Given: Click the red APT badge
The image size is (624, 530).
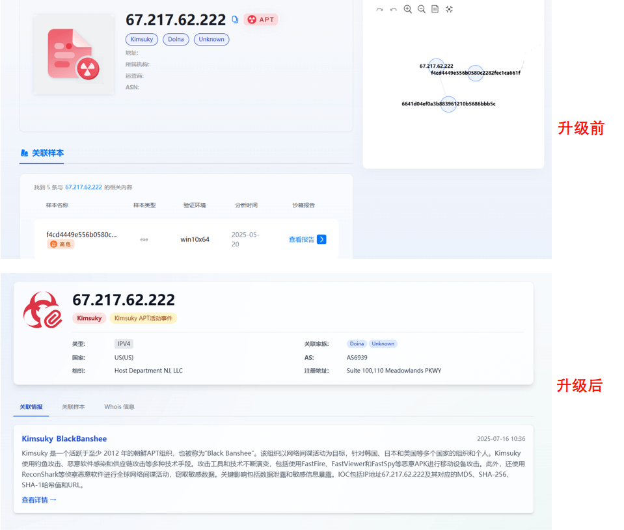Looking at the screenshot, I should [x=261, y=20].
